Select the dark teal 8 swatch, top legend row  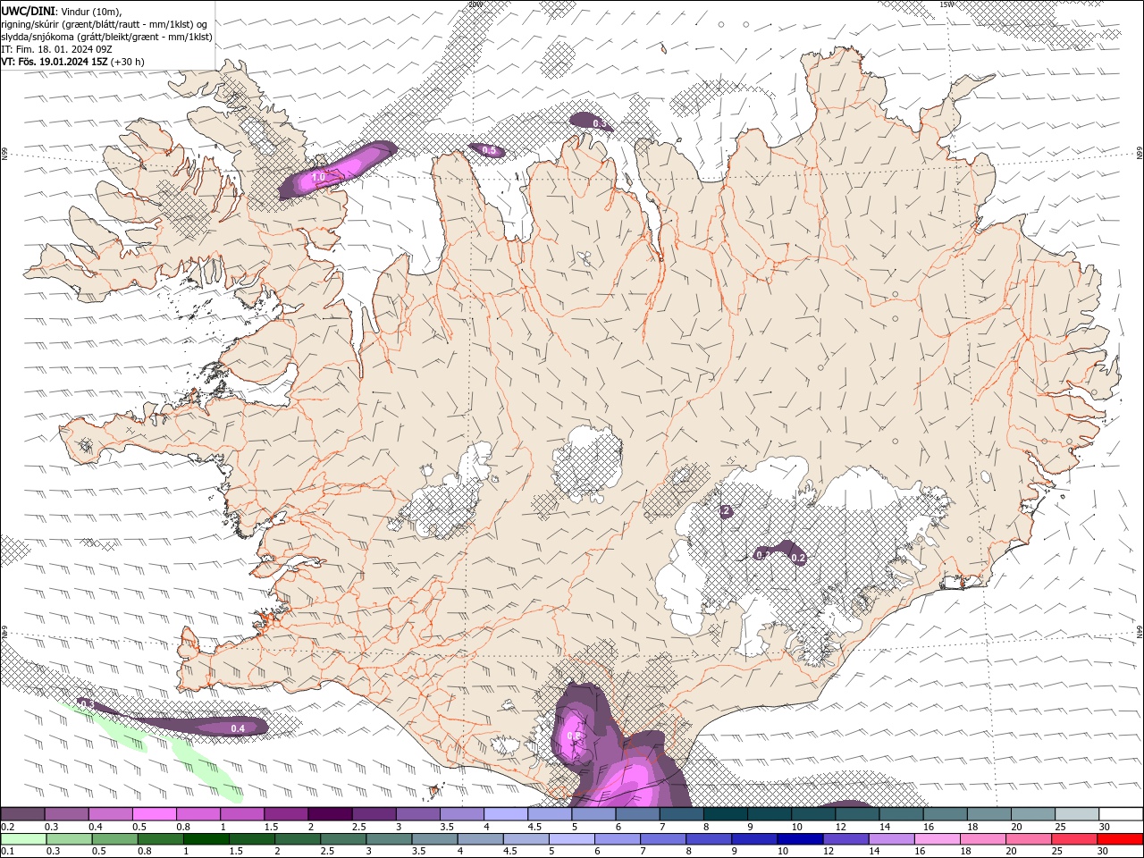point(726,814)
